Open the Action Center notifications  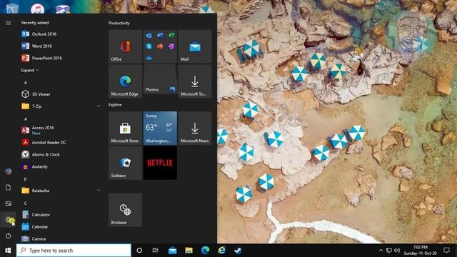click(x=446, y=251)
